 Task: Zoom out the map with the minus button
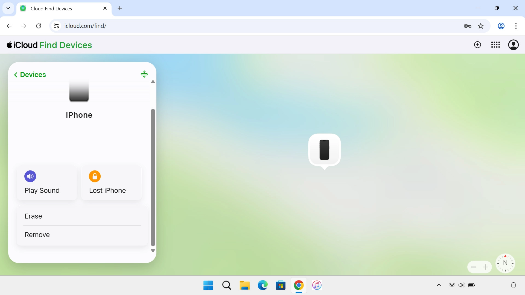coord(474,267)
